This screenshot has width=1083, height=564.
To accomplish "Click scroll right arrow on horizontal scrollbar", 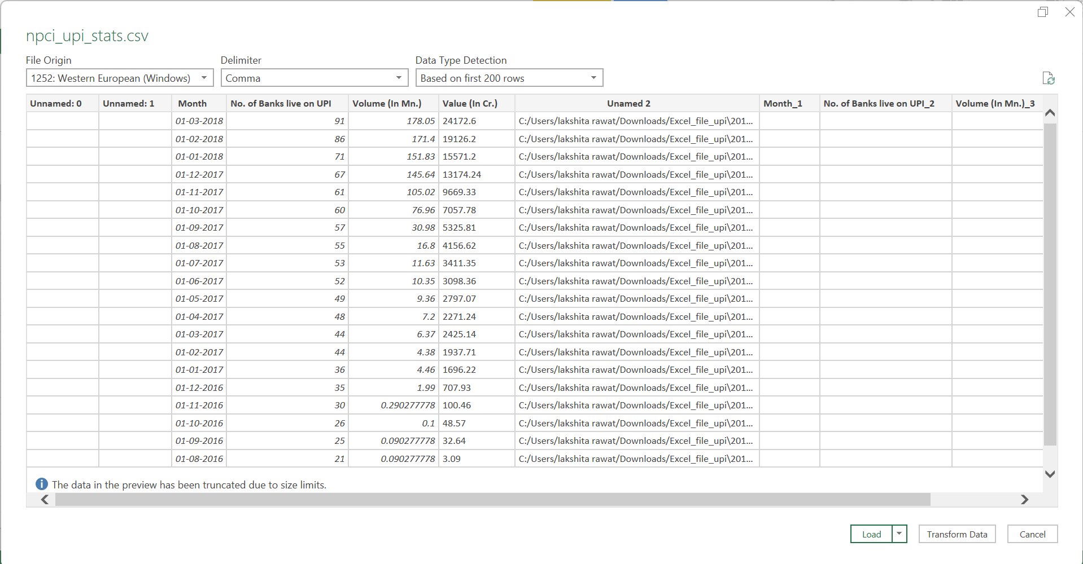I will pos(1024,500).
